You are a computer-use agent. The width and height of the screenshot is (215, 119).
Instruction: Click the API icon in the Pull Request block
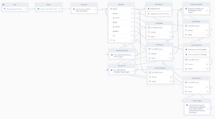point(149,27)
